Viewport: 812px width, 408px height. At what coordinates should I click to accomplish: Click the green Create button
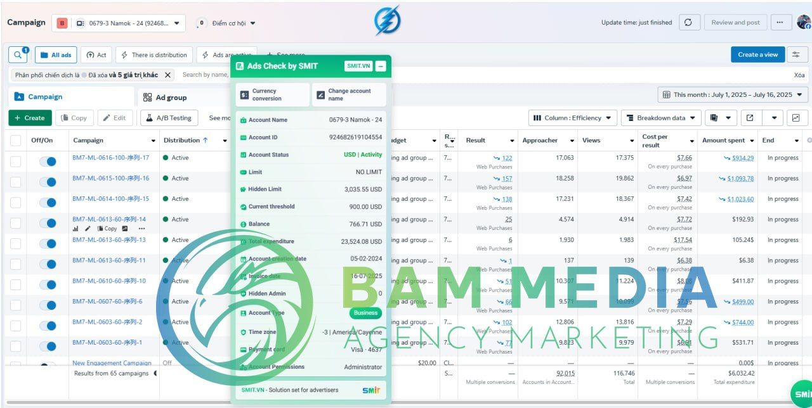[30, 118]
